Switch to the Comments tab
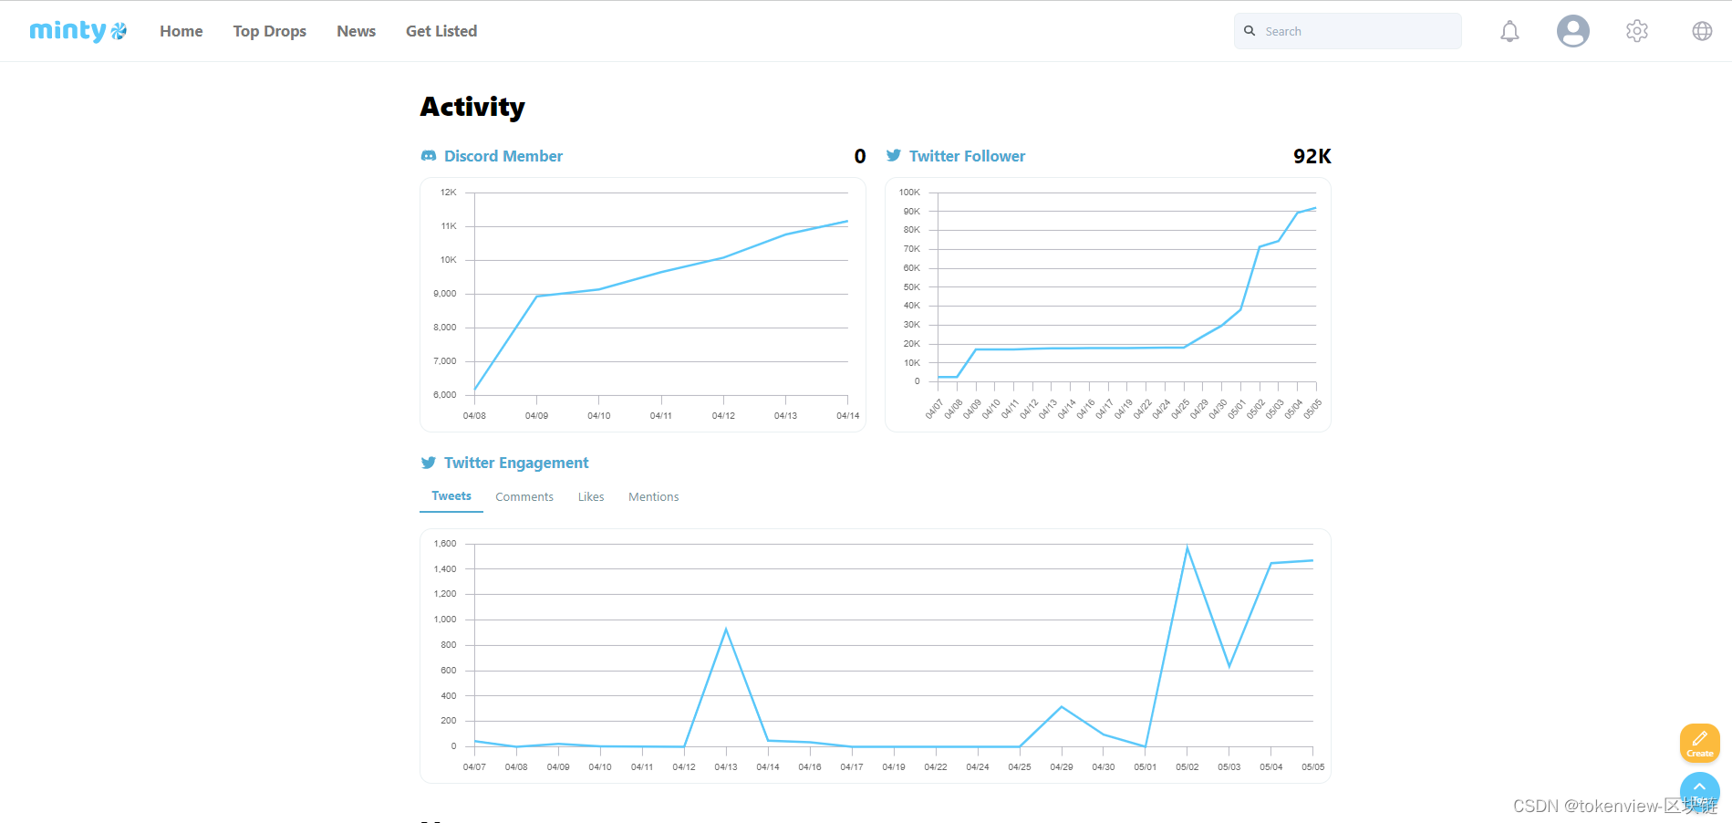Screen dimensions: 1732x823 click(524, 497)
